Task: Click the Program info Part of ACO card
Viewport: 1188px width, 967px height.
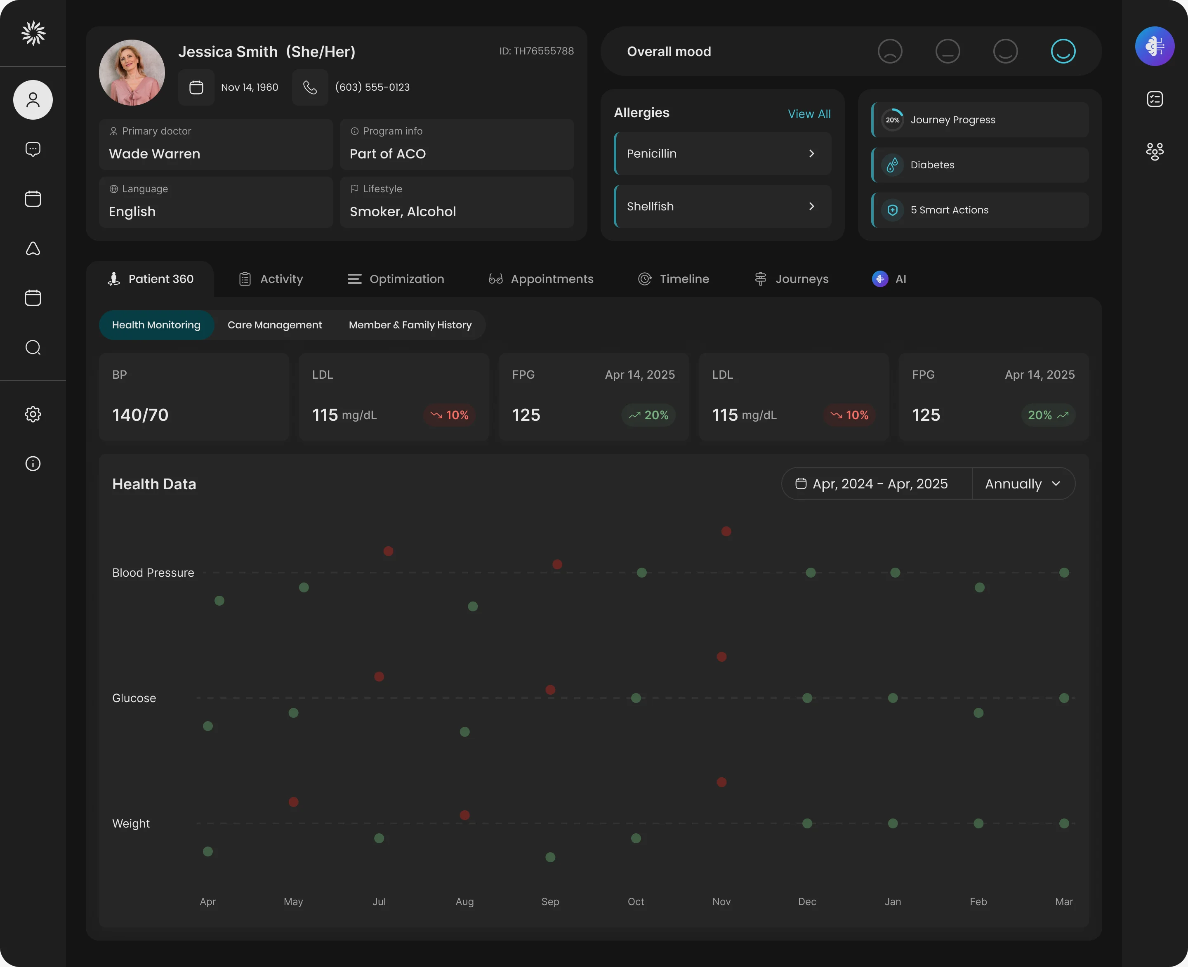Action: [457, 144]
